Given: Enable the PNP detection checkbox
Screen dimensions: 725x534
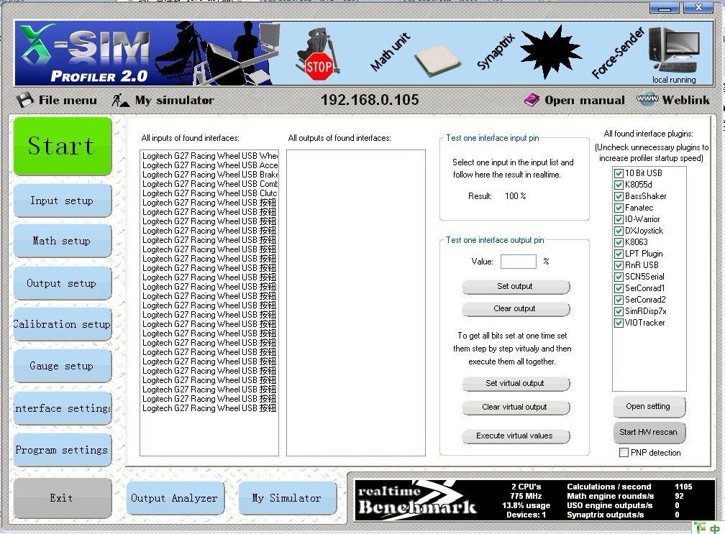Looking at the screenshot, I should click(624, 453).
